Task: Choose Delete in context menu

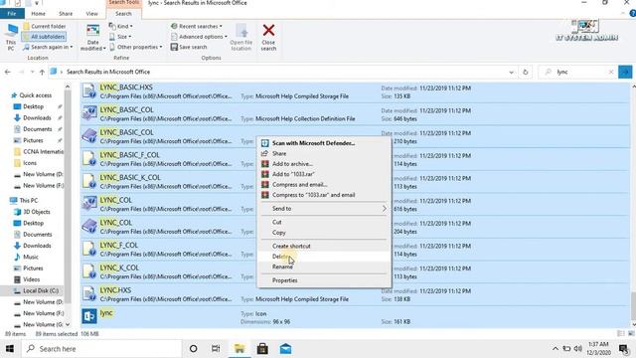Action: (x=324, y=257)
